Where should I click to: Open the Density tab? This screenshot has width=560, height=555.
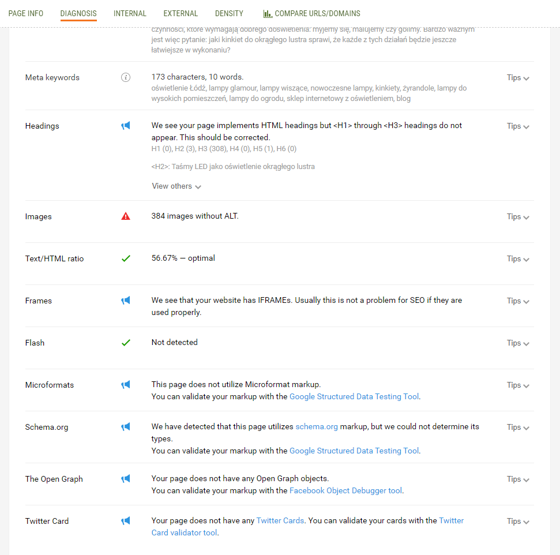229,14
